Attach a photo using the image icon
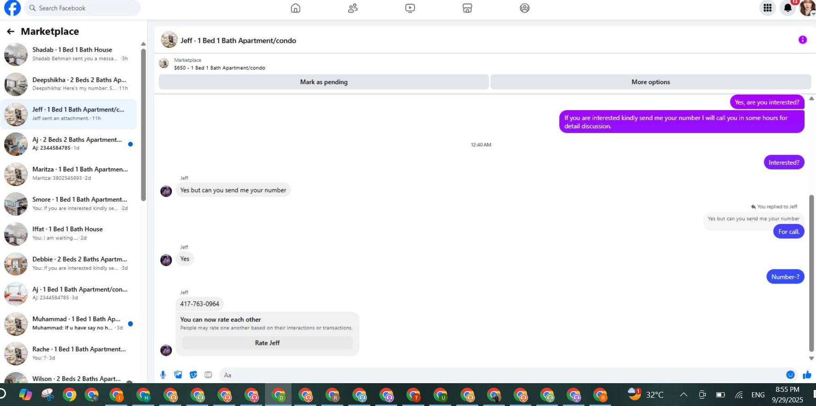816x406 pixels. pyautogui.click(x=178, y=375)
